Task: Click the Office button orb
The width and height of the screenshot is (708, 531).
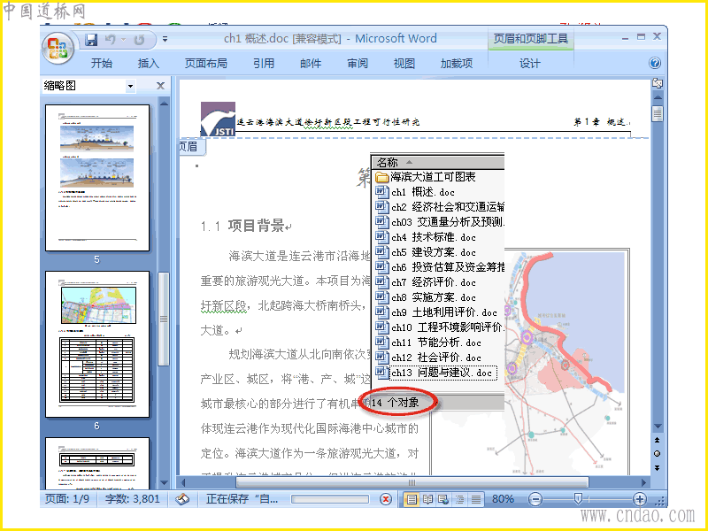Action: click(58, 49)
